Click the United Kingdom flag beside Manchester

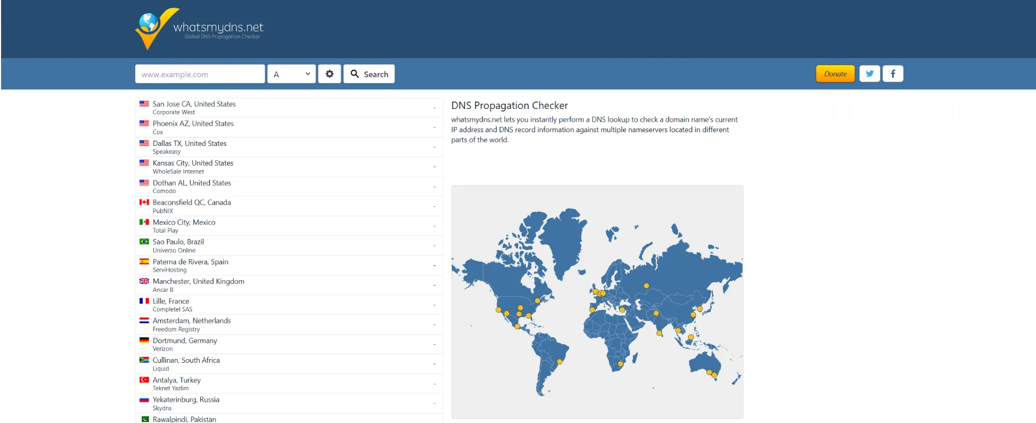point(144,281)
